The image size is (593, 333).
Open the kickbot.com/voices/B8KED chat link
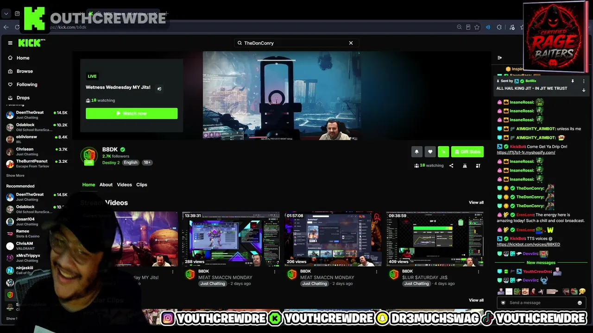[x=528, y=245]
